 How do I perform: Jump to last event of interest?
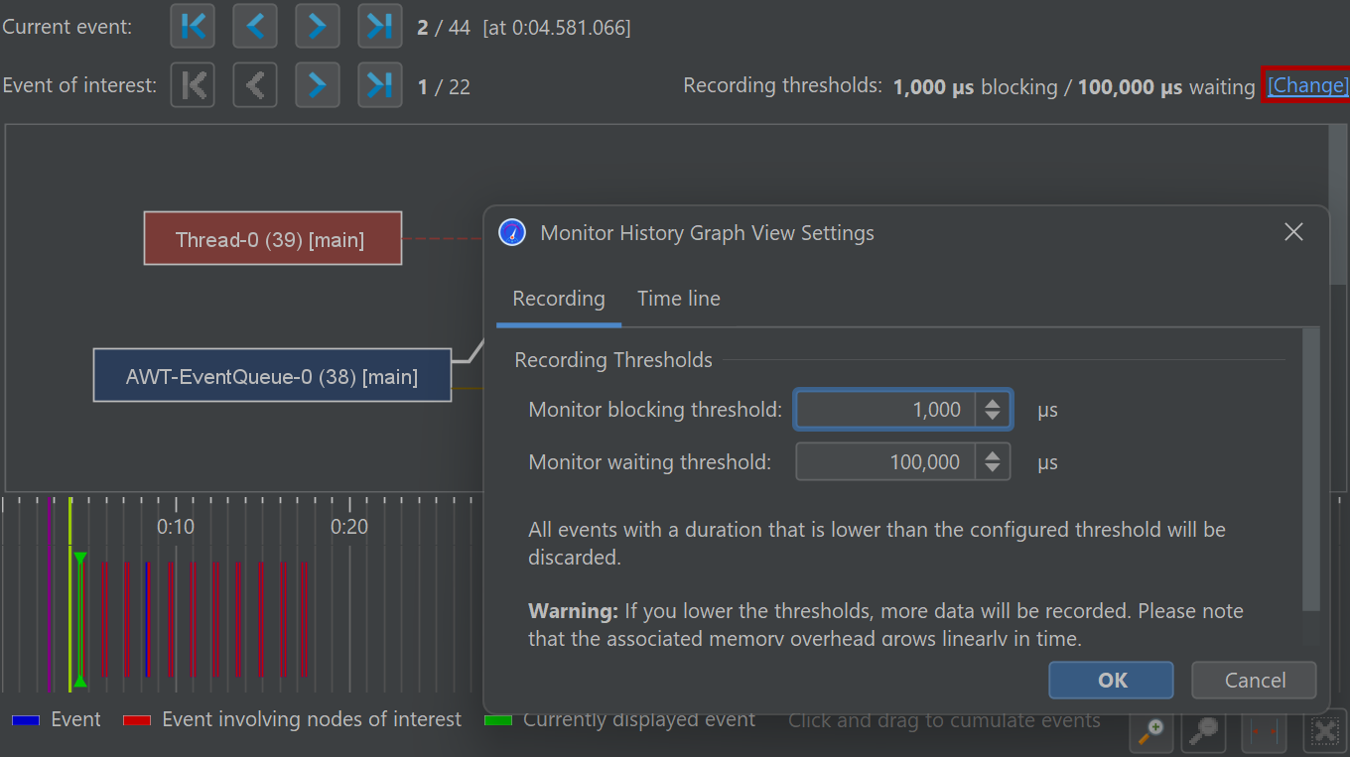point(380,85)
